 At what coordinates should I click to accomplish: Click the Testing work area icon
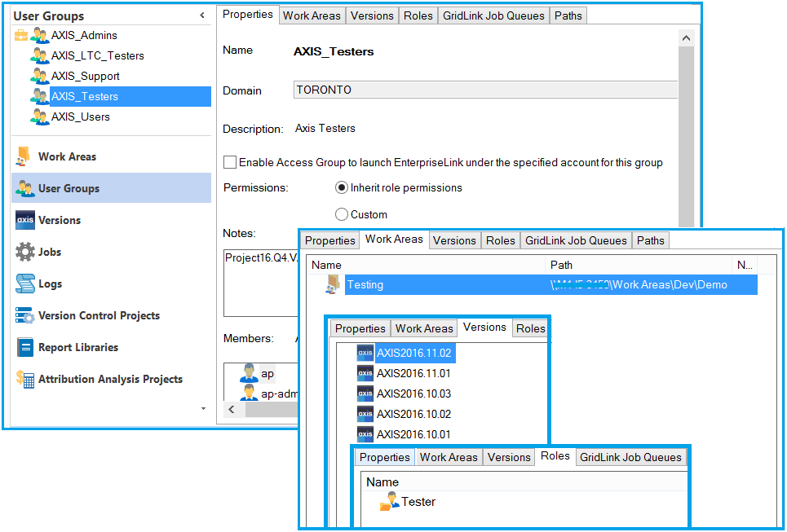click(x=333, y=284)
